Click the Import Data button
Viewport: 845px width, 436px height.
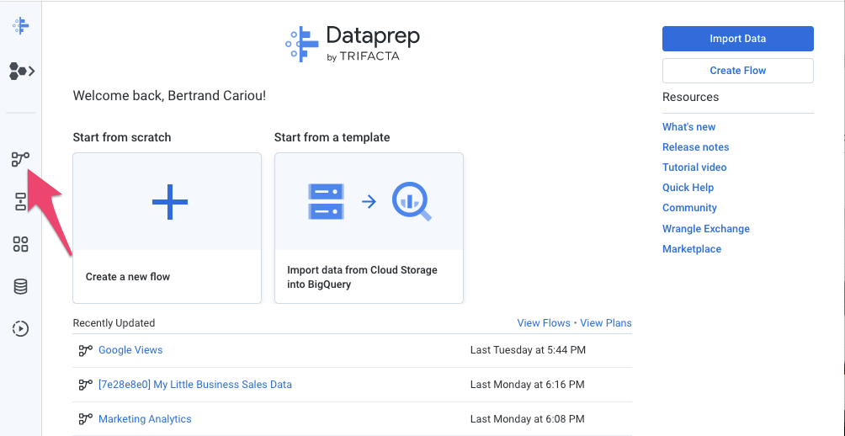(737, 39)
